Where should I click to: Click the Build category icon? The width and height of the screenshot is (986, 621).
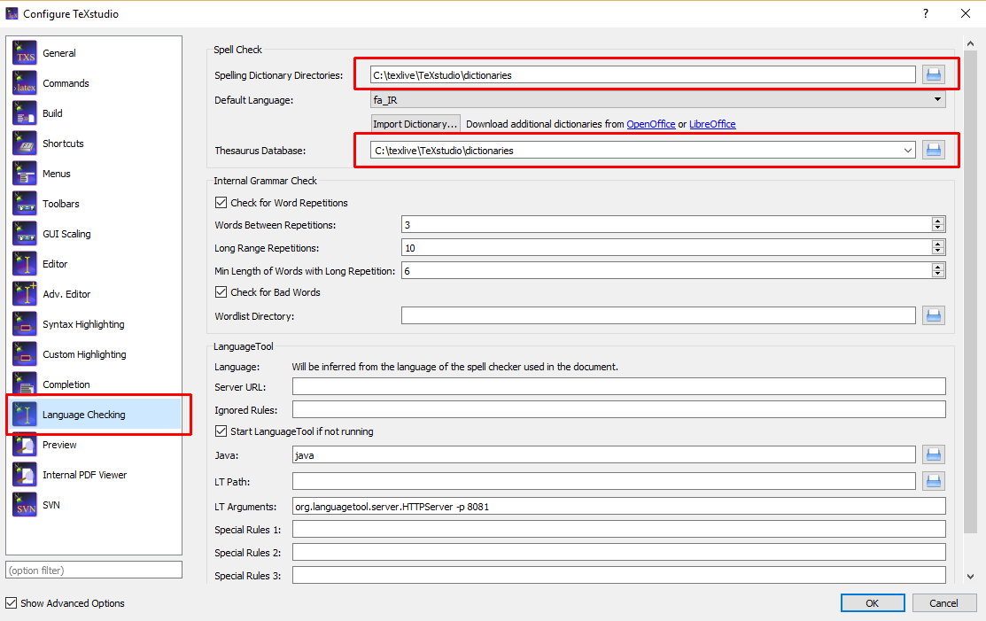click(x=25, y=113)
